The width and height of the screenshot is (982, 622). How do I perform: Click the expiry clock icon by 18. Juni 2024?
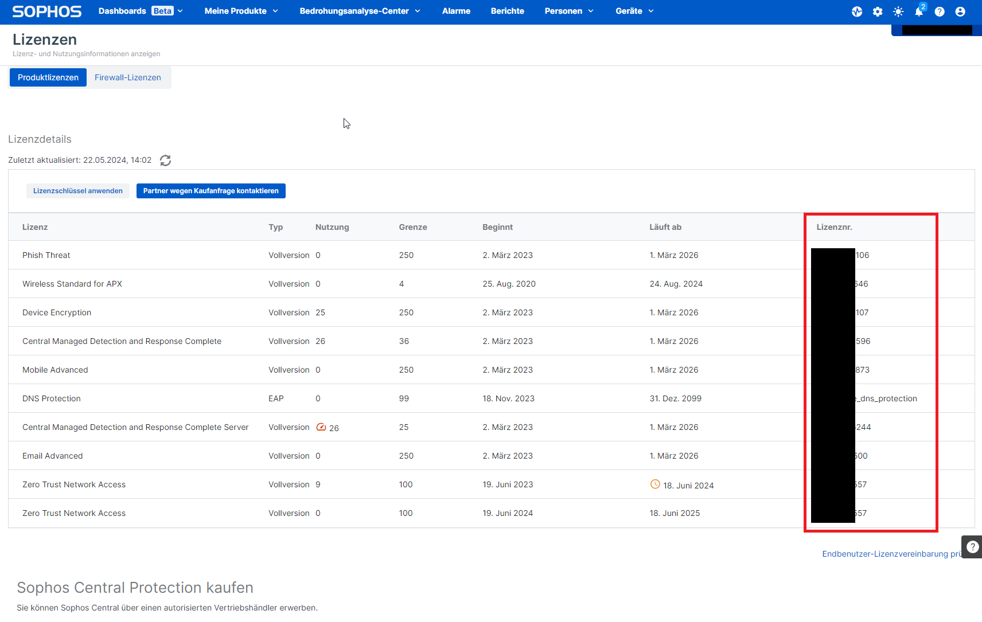coord(655,484)
